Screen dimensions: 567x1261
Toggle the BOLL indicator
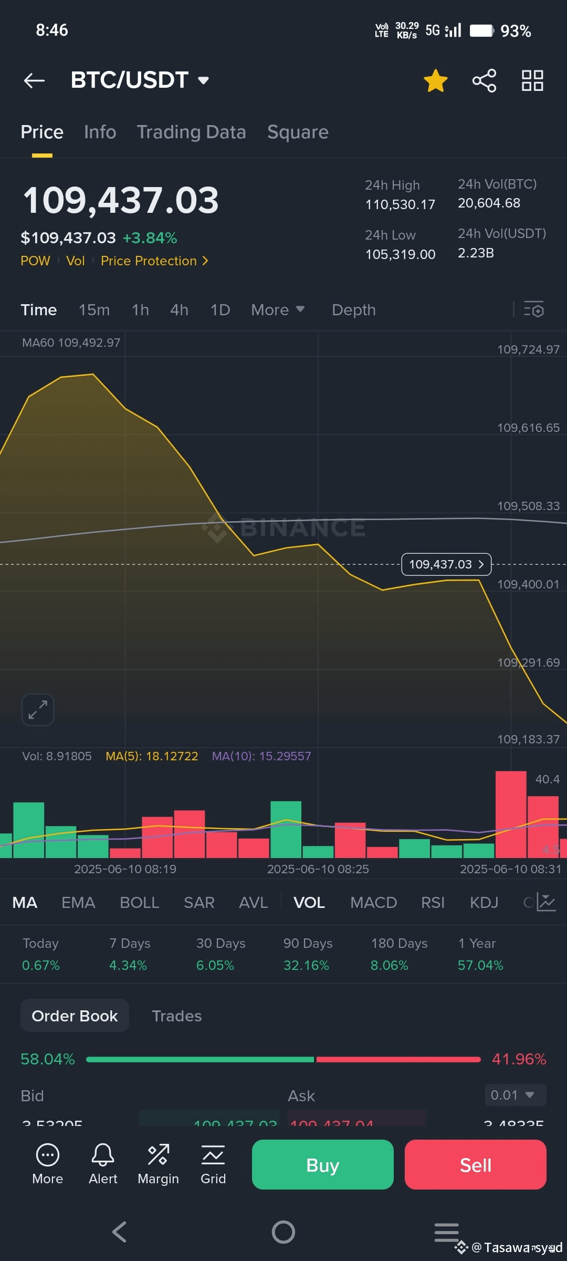pos(139,903)
